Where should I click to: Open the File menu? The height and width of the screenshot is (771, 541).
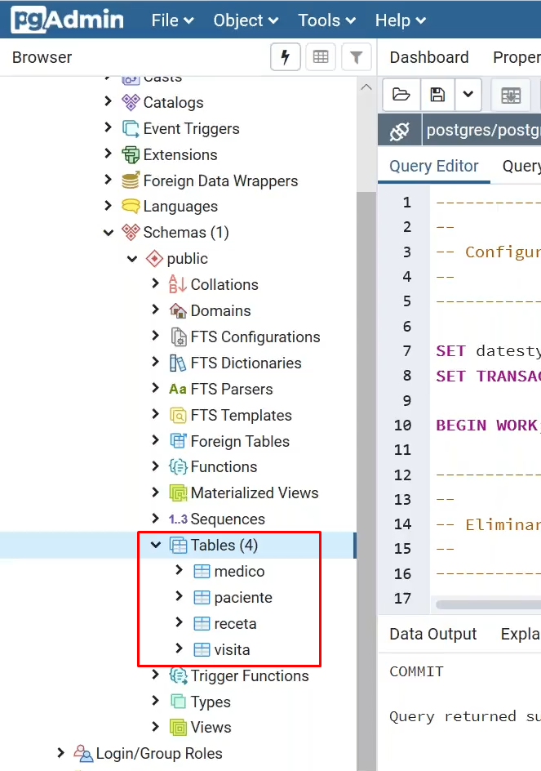(172, 20)
